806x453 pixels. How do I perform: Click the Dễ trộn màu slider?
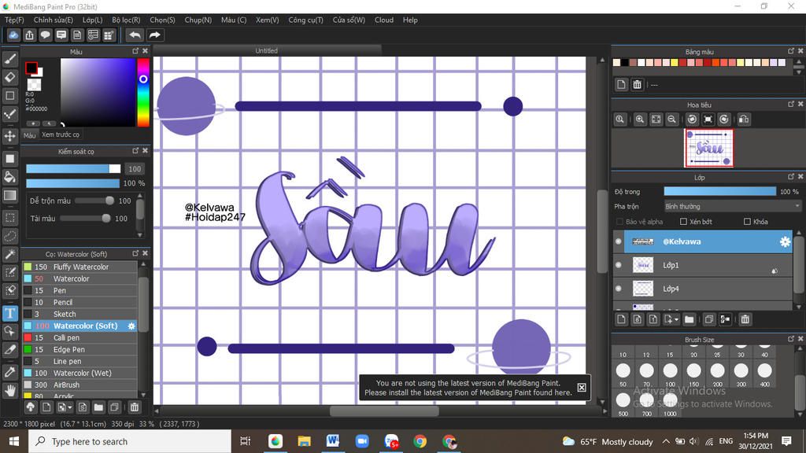pyautogui.click(x=95, y=201)
